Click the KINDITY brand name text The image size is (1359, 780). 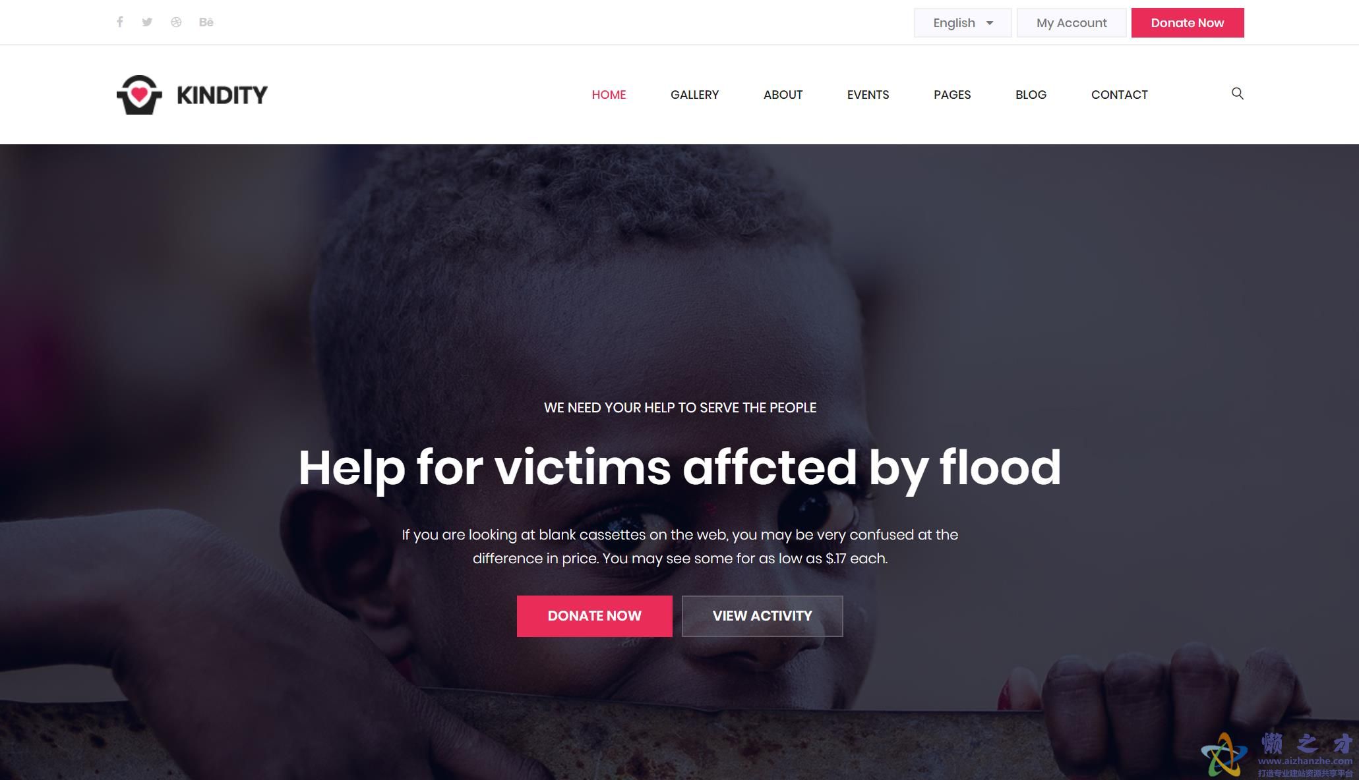[x=222, y=95]
